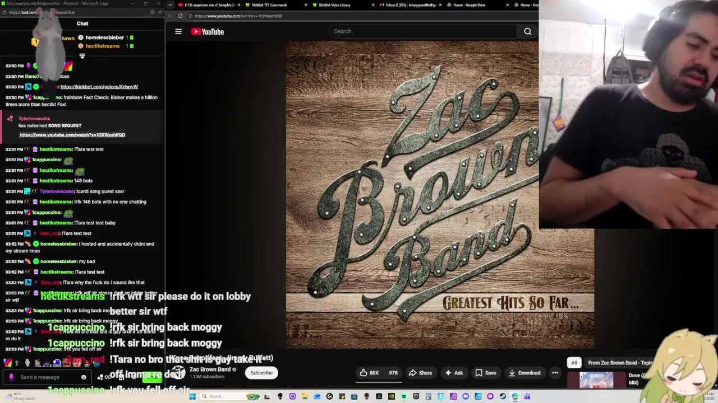Open the Ask AI button
The width and height of the screenshot is (718, 403).
point(454,373)
